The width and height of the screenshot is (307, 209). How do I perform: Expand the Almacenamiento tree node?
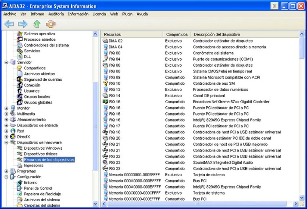tap(6, 120)
